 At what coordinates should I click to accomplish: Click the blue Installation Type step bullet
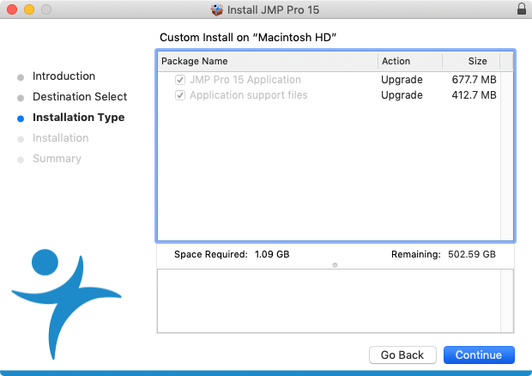pos(21,118)
